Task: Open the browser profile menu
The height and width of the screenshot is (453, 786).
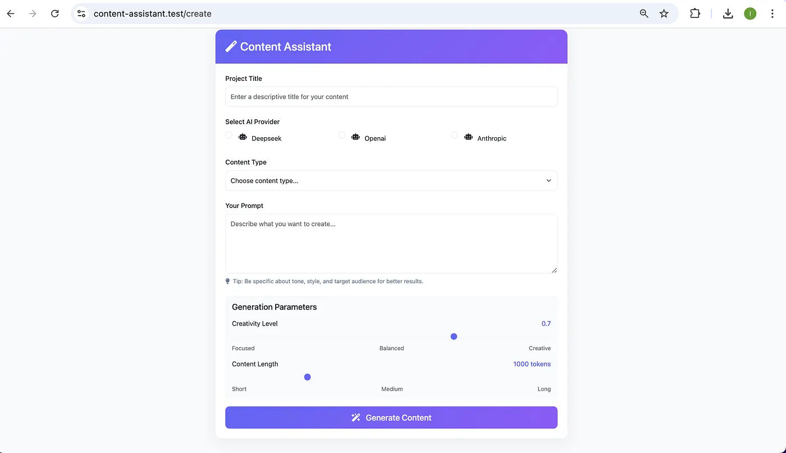Action: point(750,13)
